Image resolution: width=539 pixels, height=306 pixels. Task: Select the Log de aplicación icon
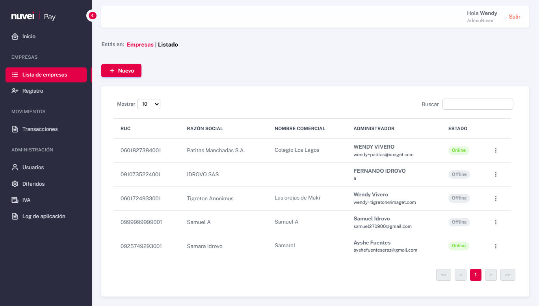pos(15,216)
